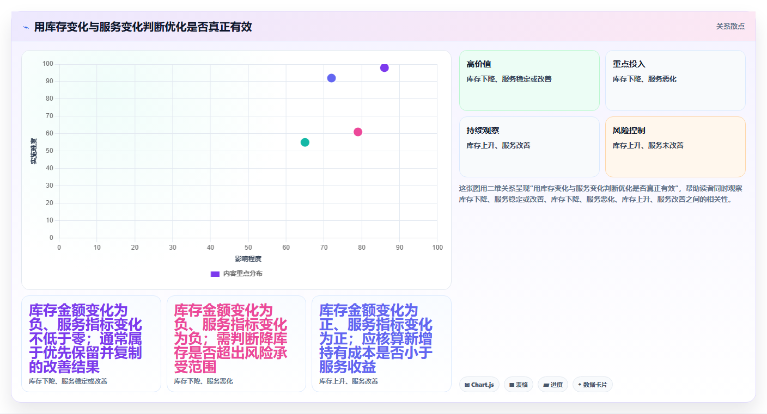
Task: Open the 重点投入 quadrant card
Action: pyautogui.click(x=675, y=81)
